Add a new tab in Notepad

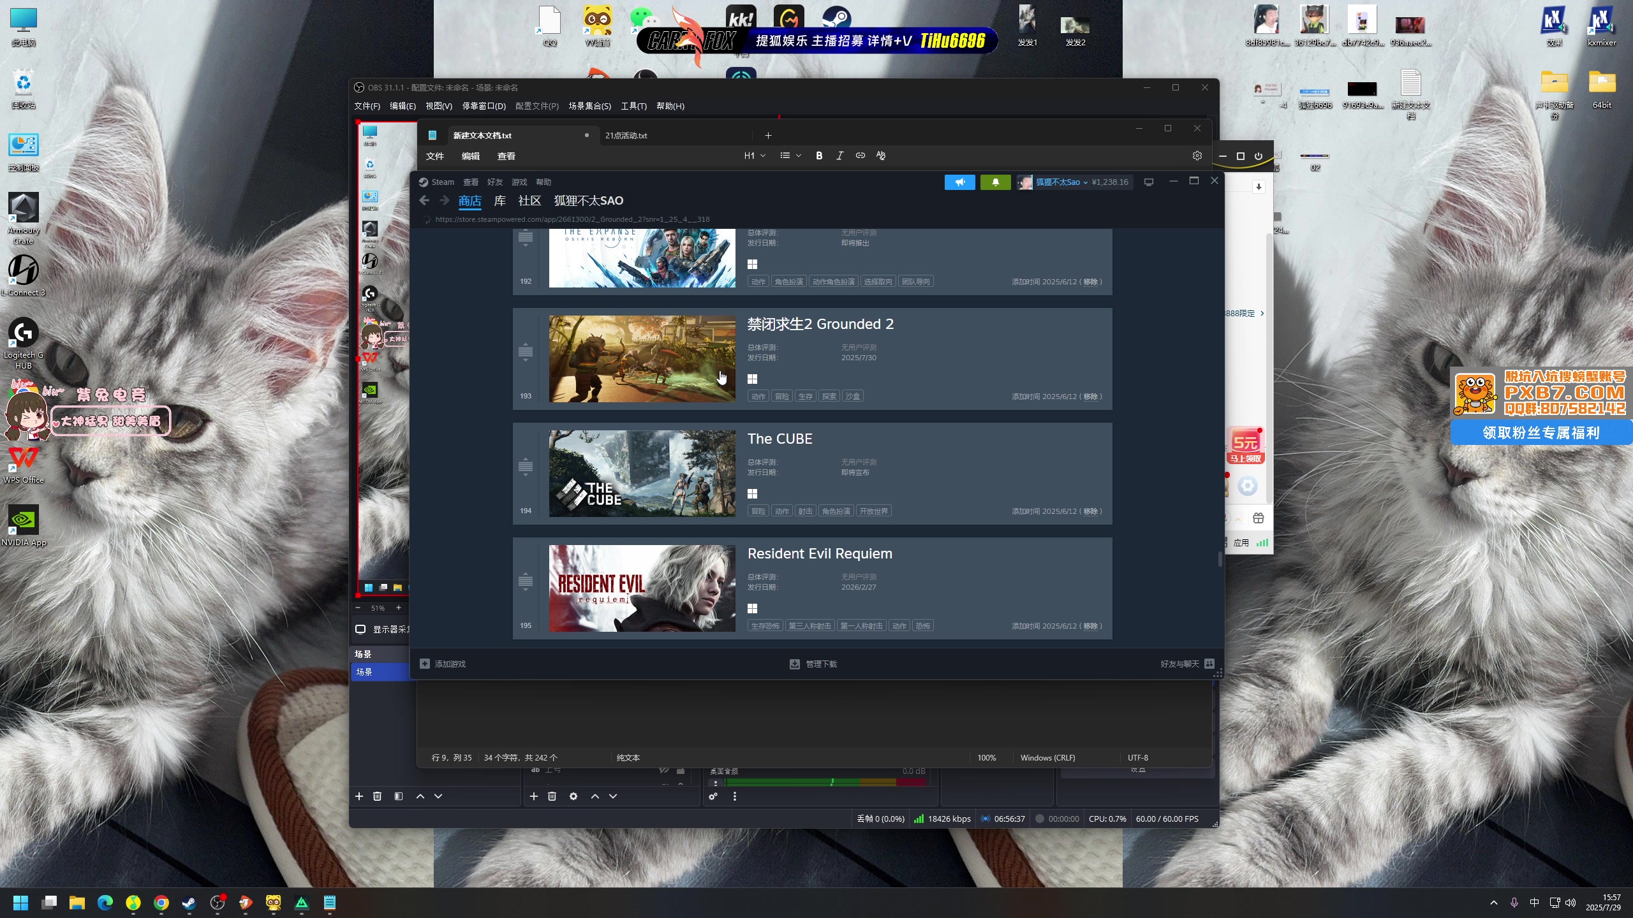pyautogui.click(x=768, y=135)
